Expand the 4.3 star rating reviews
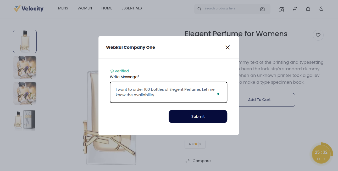 point(195,144)
